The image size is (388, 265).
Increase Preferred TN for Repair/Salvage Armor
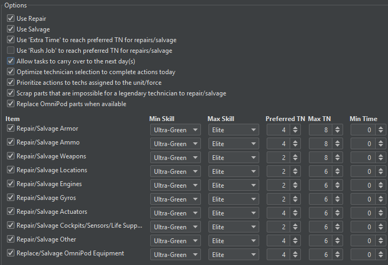click(295, 126)
